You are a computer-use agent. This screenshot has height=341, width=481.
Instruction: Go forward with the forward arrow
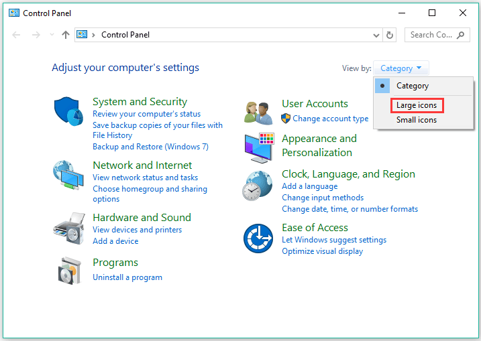36,35
